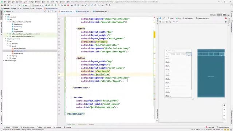Click the history clock icon in top toolbar
The height and width of the screenshot is (131, 233).
(95, 5)
